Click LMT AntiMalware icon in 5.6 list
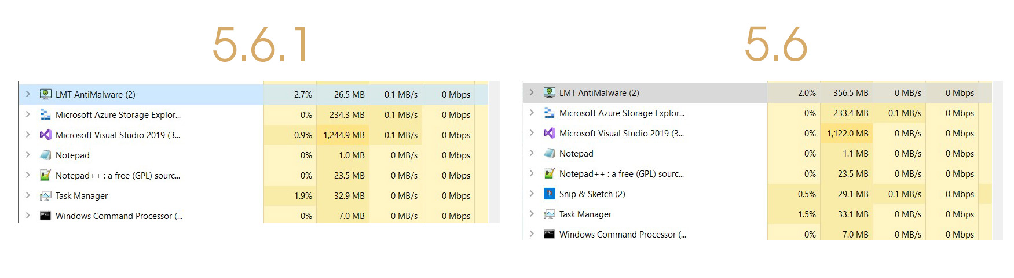 pyautogui.click(x=549, y=92)
